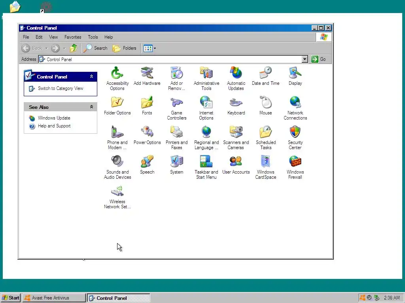Select Automatic Updates icon
Screen dimensions: 405x303
[x=236, y=79]
